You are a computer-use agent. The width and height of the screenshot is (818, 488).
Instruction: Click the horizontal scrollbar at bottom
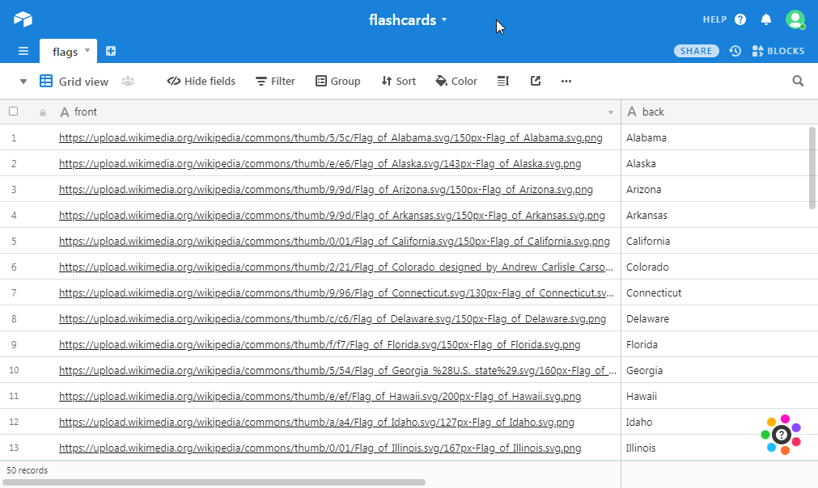click(x=214, y=482)
